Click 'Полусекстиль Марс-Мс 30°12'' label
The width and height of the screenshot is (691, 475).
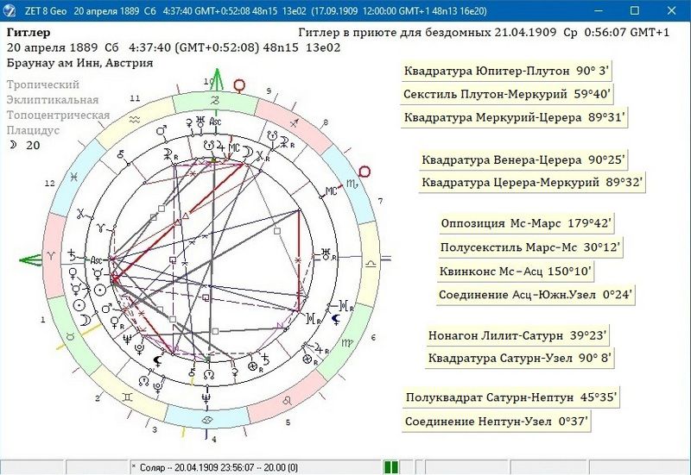coord(530,247)
